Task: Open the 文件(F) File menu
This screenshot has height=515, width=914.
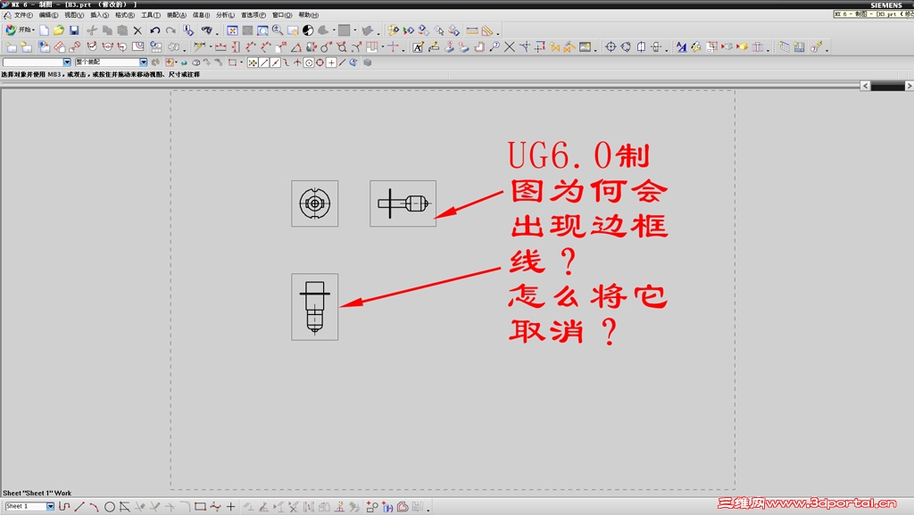Action: [23, 15]
